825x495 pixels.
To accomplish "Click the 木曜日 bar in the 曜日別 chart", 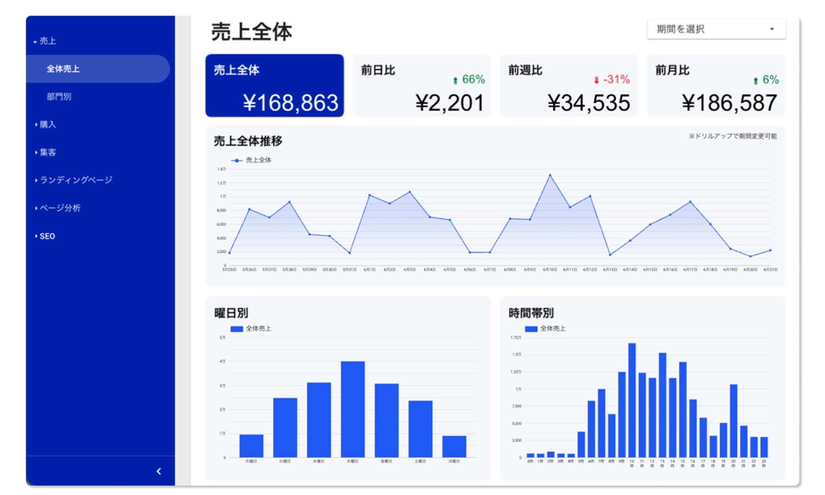I will click(353, 409).
